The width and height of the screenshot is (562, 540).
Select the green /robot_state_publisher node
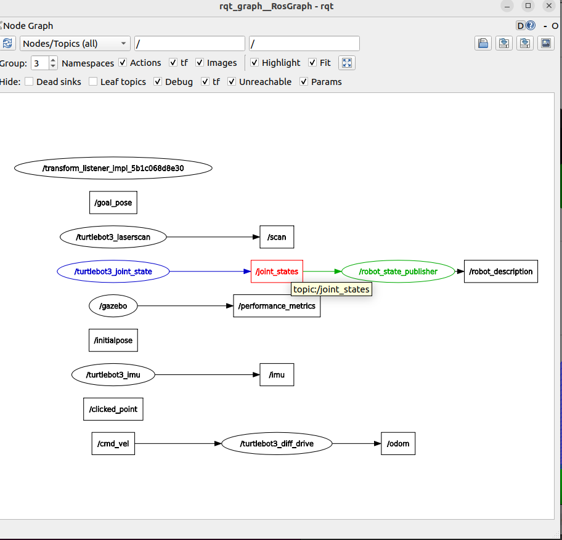coord(398,272)
